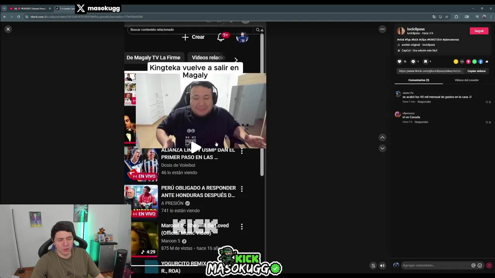Open comments via the speech bubble icon
Screen dimensions: 495x278
point(413,61)
